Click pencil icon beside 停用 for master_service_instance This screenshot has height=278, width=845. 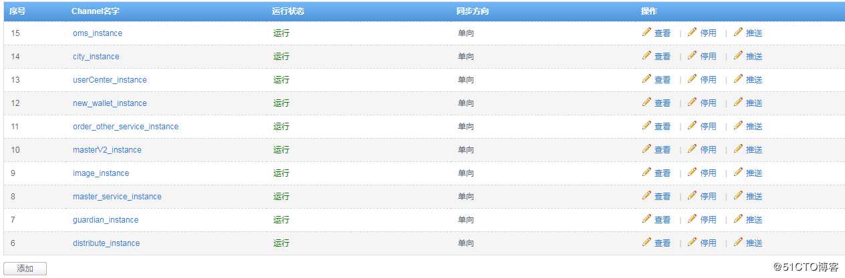(x=692, y=195)
